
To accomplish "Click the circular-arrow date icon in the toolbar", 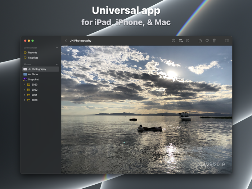I will click(174, 41).
